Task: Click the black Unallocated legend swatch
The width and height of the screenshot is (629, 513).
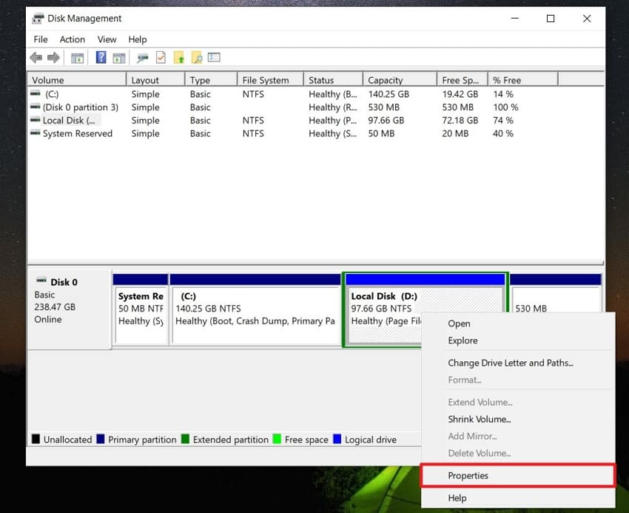Action: click(35, 439)
